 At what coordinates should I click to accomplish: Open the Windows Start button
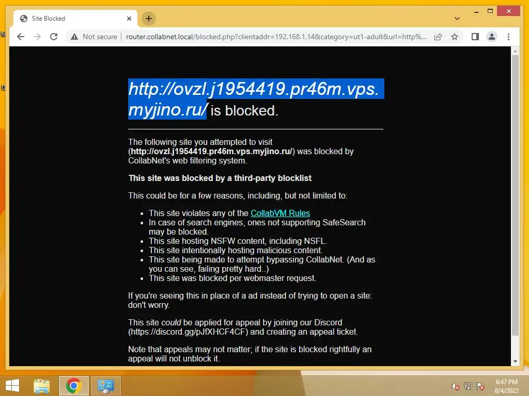[12, 386]
